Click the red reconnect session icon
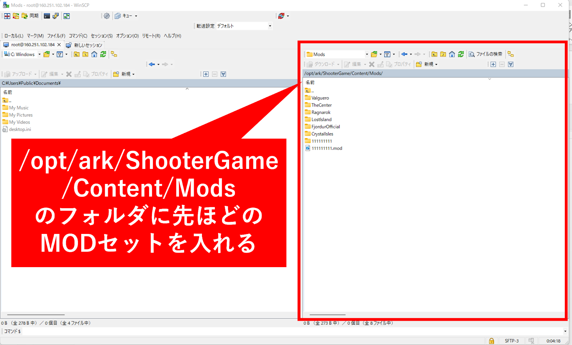This screenshot has height=345, width=572. (281, 16)
